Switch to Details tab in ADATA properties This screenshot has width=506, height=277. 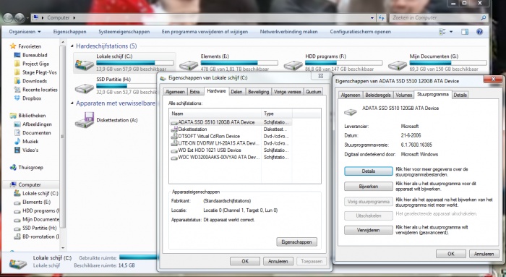[x=460, y=95]
